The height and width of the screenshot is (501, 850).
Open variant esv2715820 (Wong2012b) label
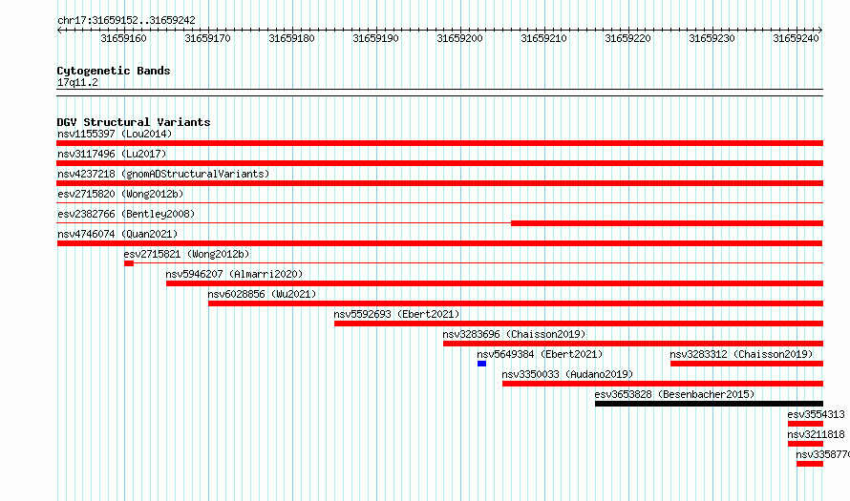120,194
